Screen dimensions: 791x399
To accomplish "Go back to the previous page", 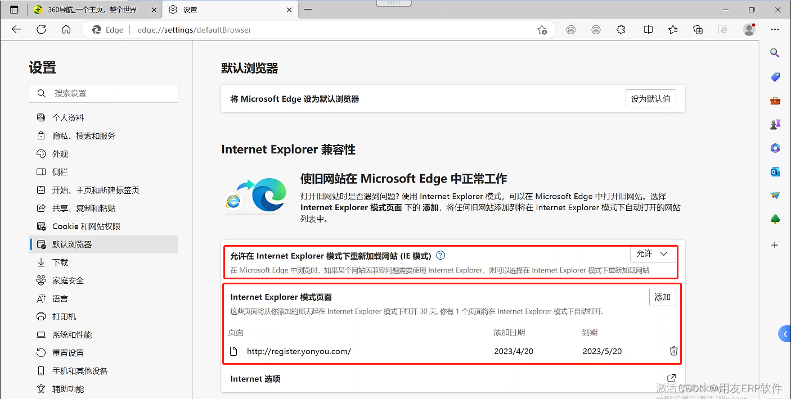I will tap(16, 30).
